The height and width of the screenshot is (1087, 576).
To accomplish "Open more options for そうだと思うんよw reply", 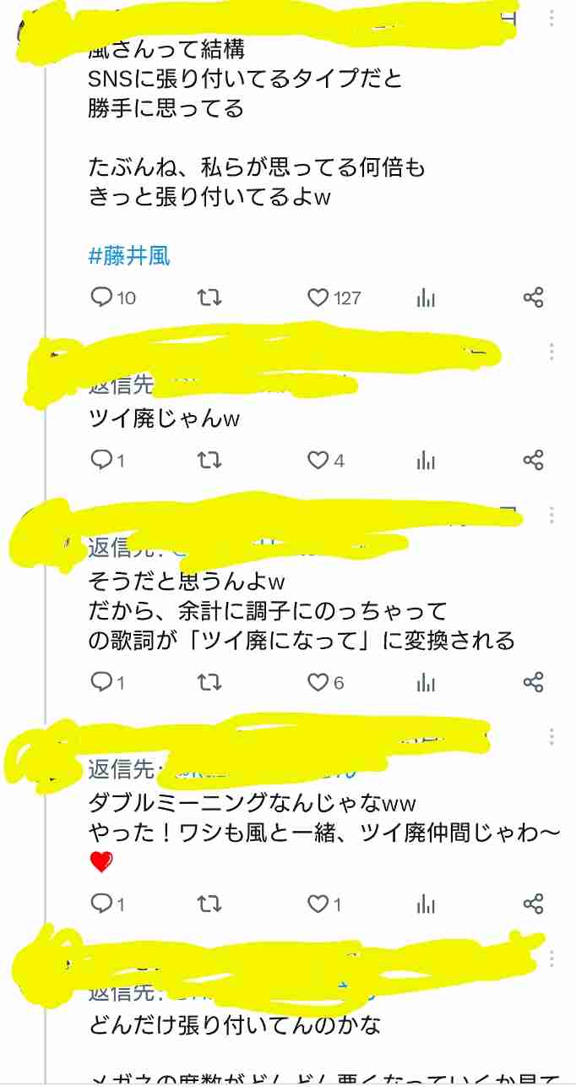I will click(x=552, y=515).
